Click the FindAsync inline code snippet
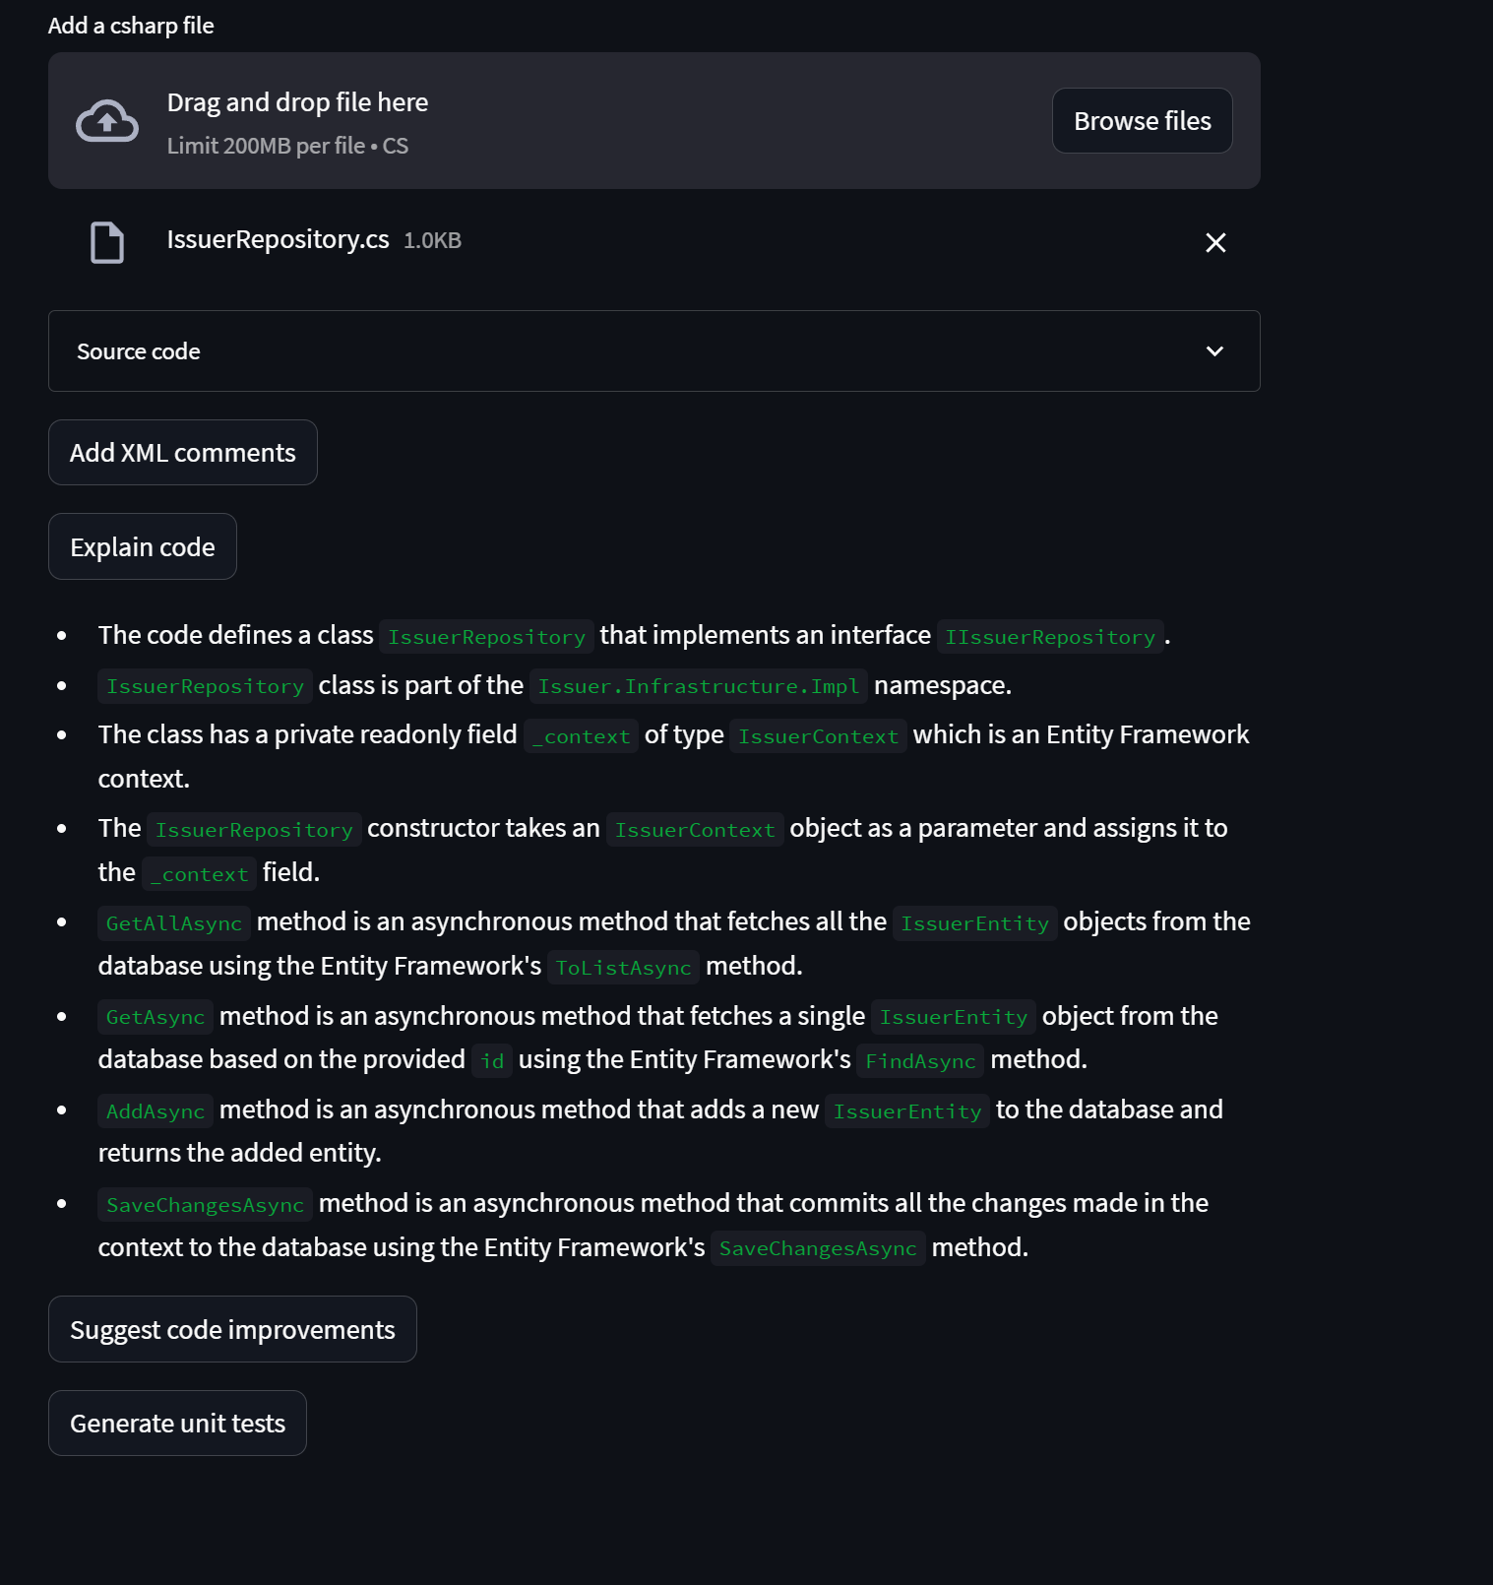The width and height of the screenshot is (1493, 1585). (920, 1061)
